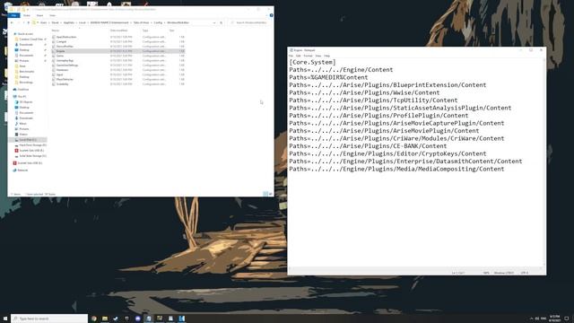Open Explorer help question-mark icon
The height and width of the screenshot is (323, 574).
[x=271, y=15]
